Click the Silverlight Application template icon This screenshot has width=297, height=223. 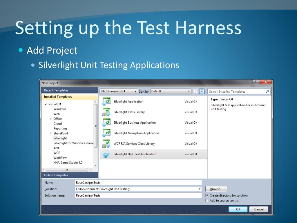(106, 102)
